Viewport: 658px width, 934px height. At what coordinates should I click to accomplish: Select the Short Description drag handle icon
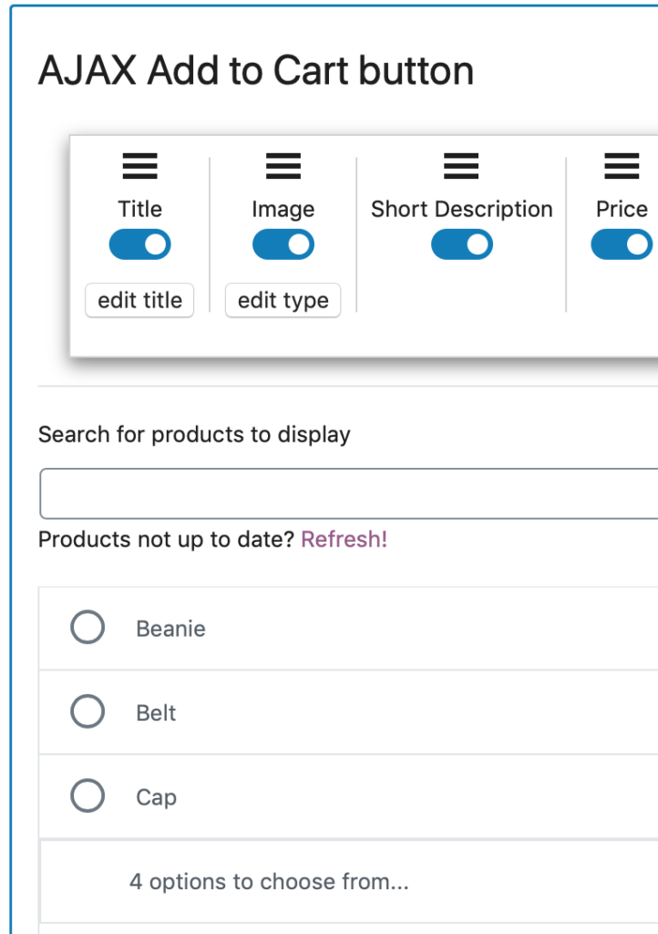[461, 166]
